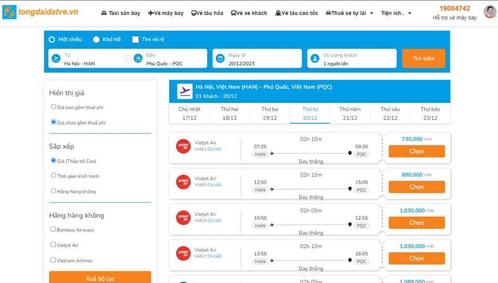Filter by Vietjet Air checkbox
The height and width of the screenshot is (283, 498).
(x=53, y=245)
